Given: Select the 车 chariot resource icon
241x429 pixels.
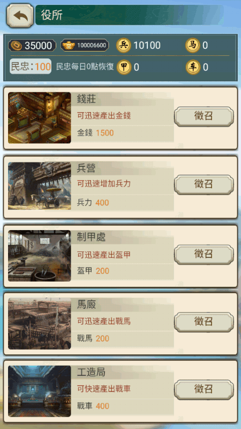Looking at the screenshot, I should (193, 67).
